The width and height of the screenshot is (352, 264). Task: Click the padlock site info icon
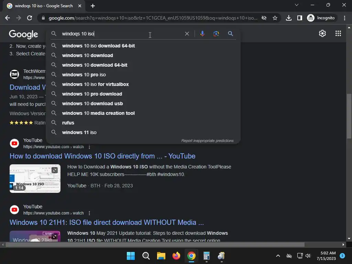(43, 18)
